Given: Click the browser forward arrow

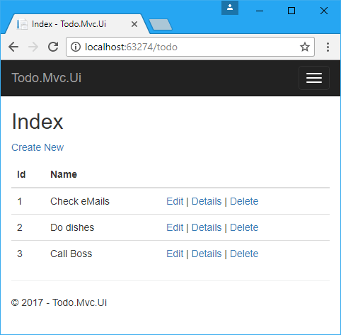Looking at the screenshot, I should 33,47.
